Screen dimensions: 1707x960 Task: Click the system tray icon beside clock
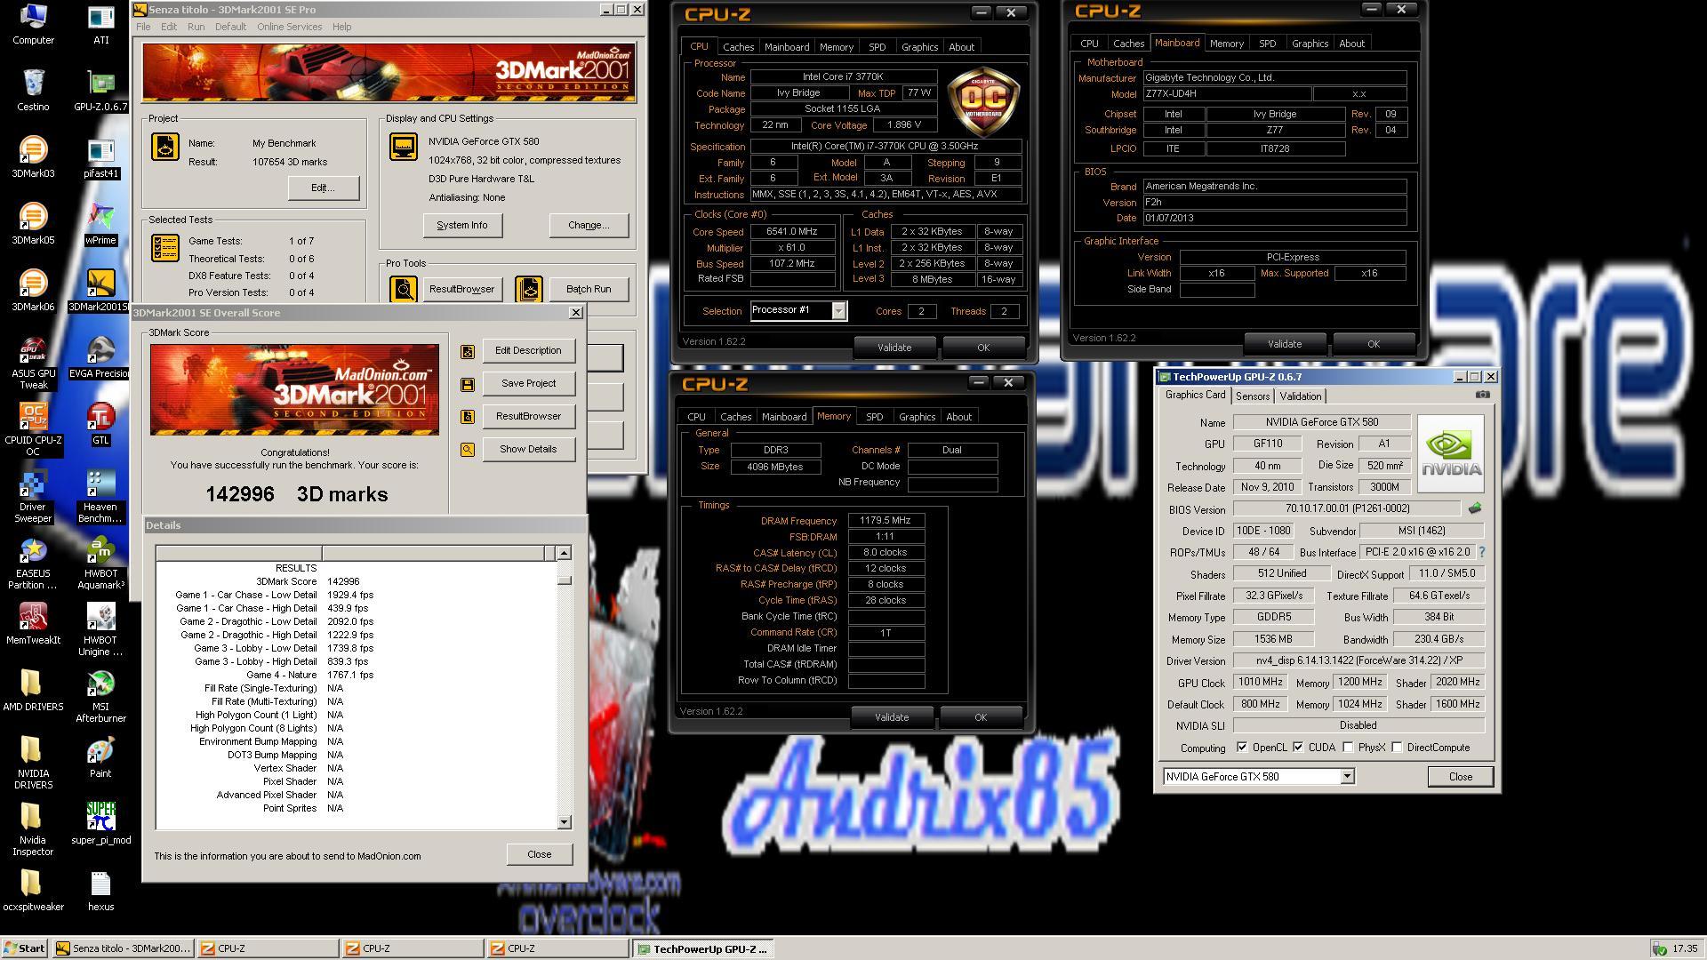pos(1658,949)
